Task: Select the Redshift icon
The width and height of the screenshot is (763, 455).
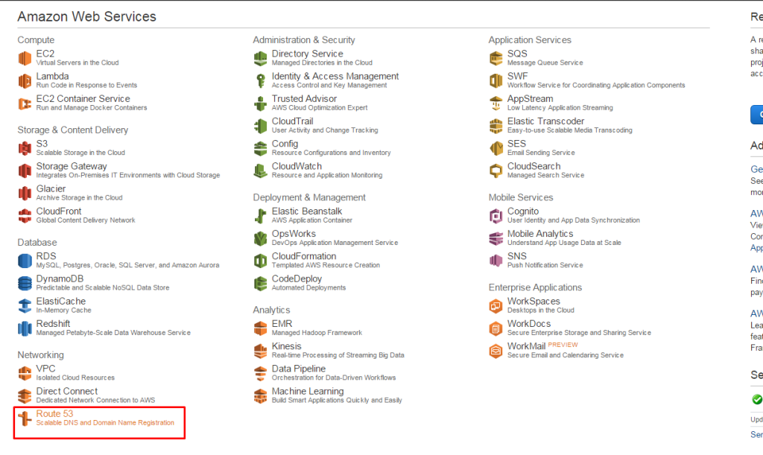Action: tap(25, 328)
